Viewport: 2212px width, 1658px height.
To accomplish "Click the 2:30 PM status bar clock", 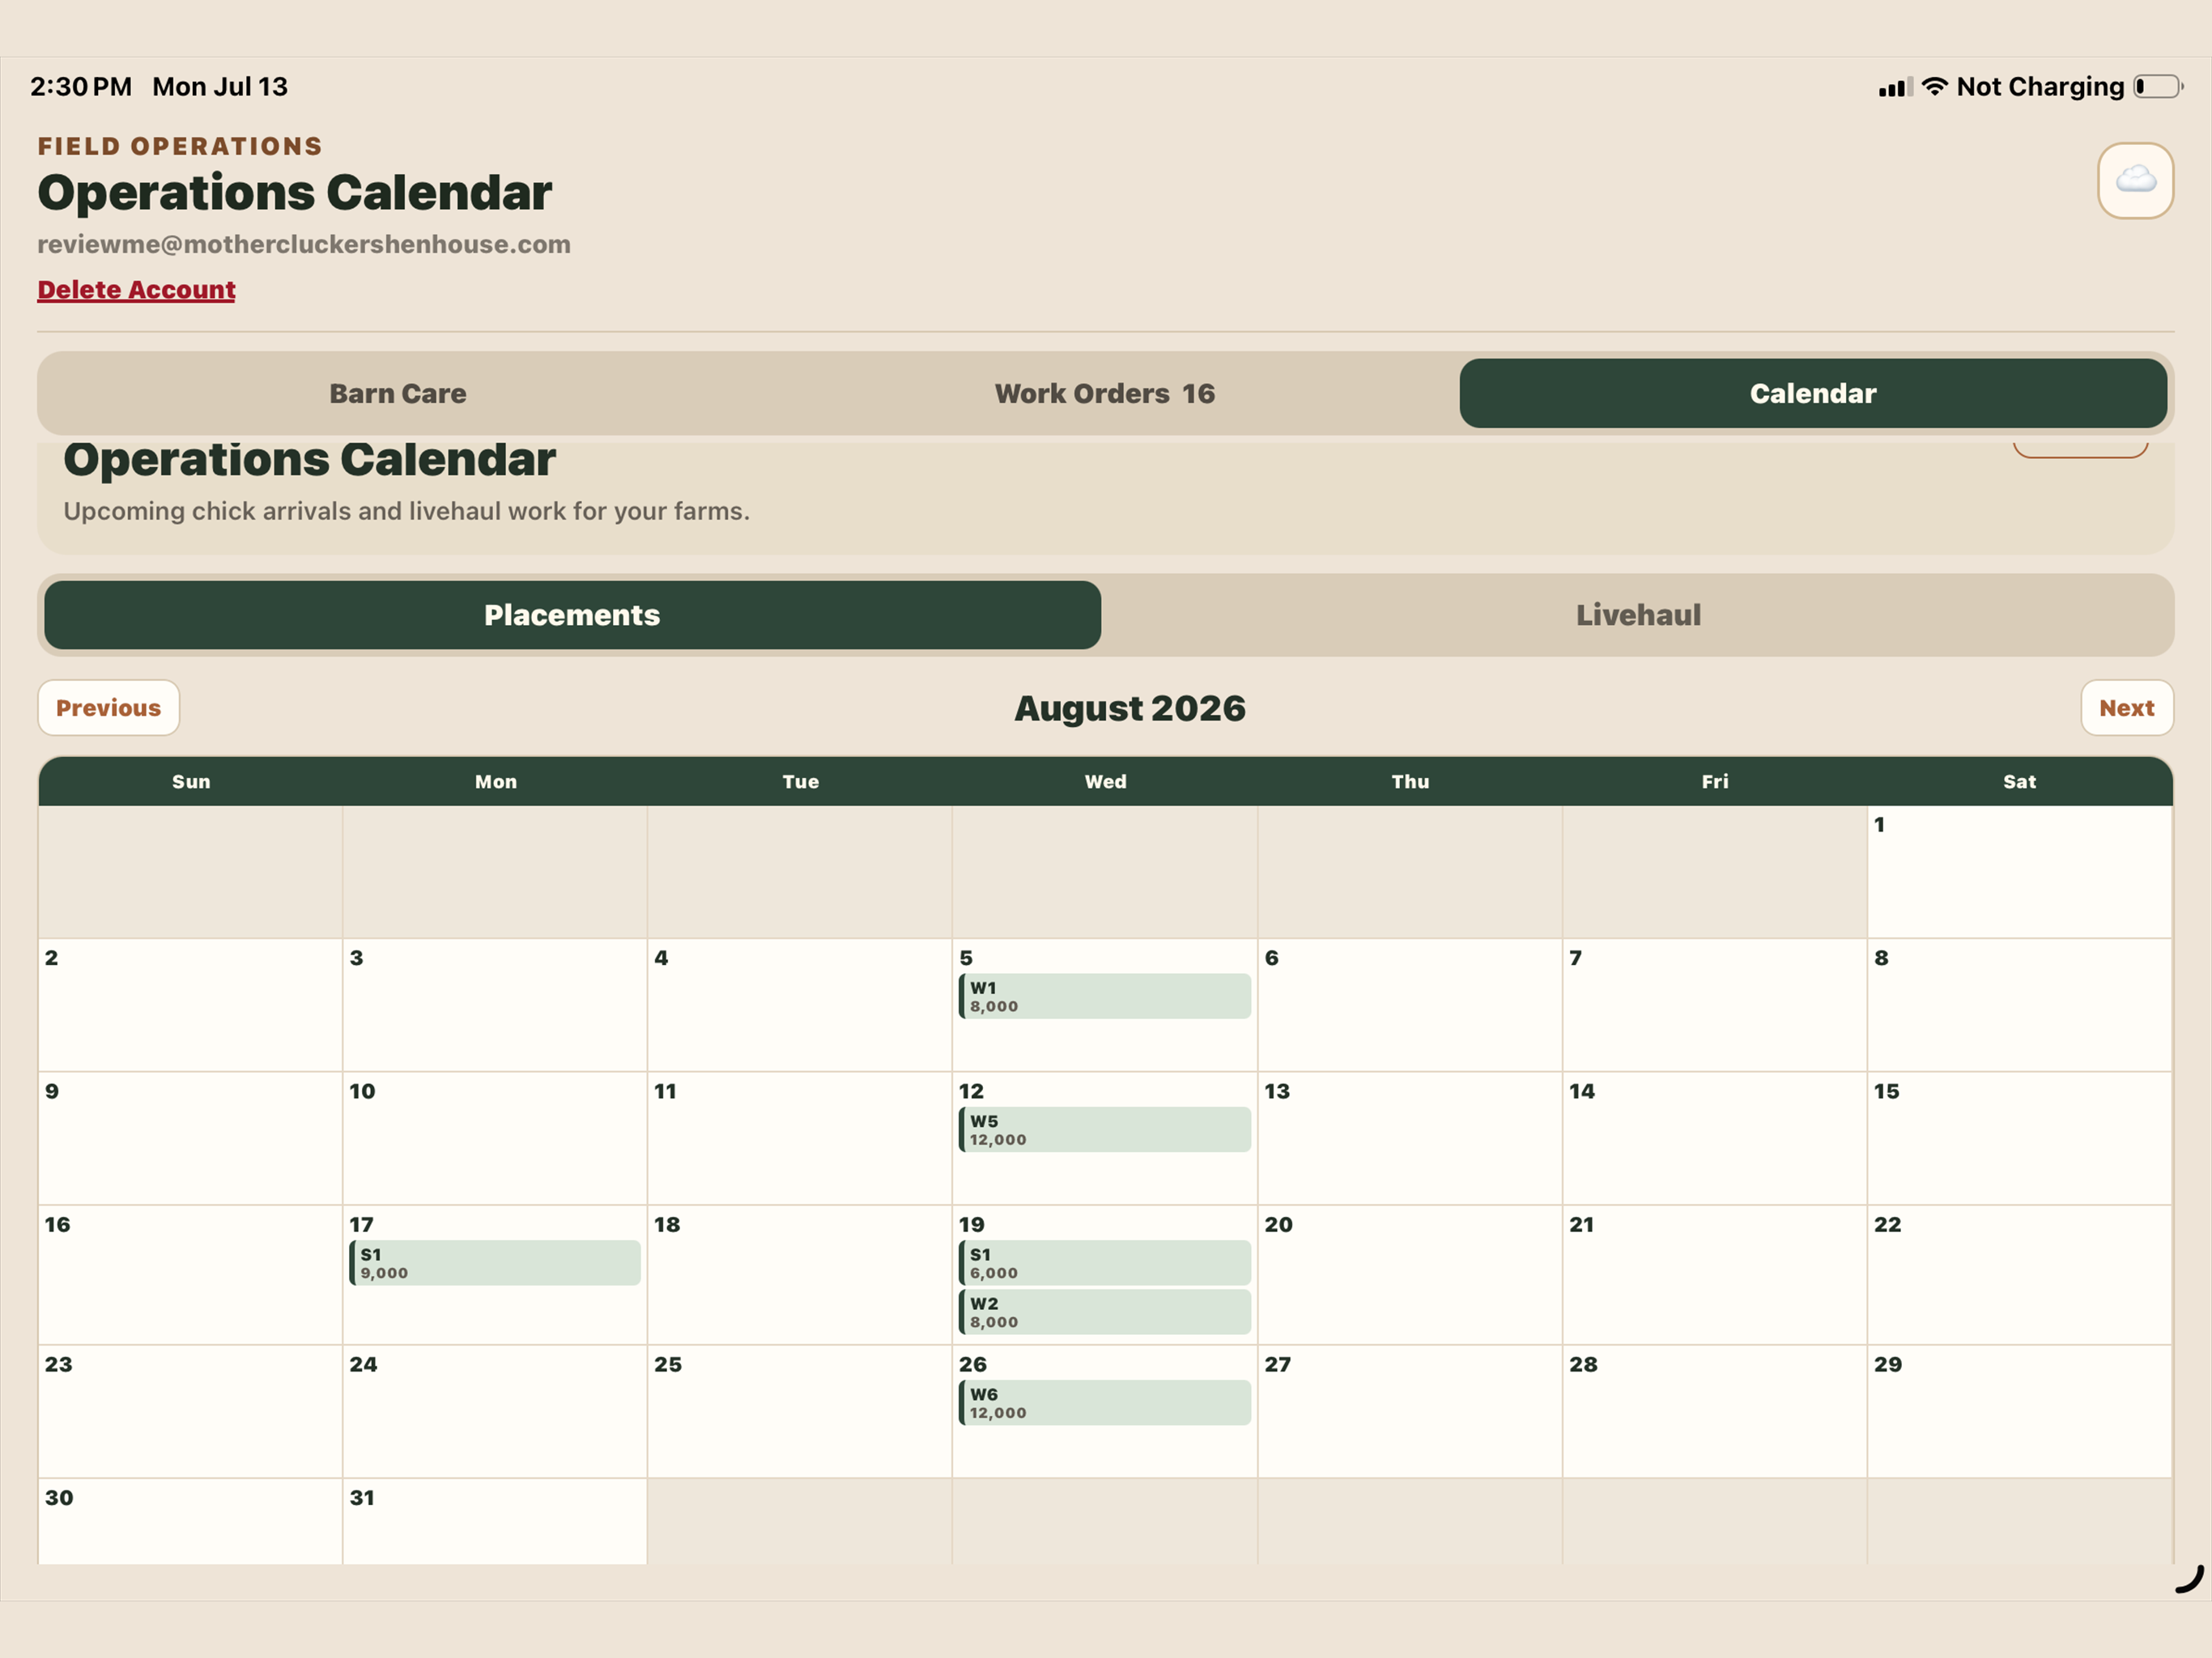I will (x=81, y=87).
